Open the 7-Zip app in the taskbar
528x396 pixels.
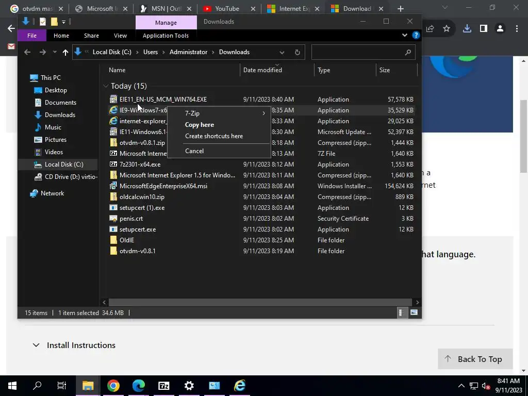tap(163, 386)
